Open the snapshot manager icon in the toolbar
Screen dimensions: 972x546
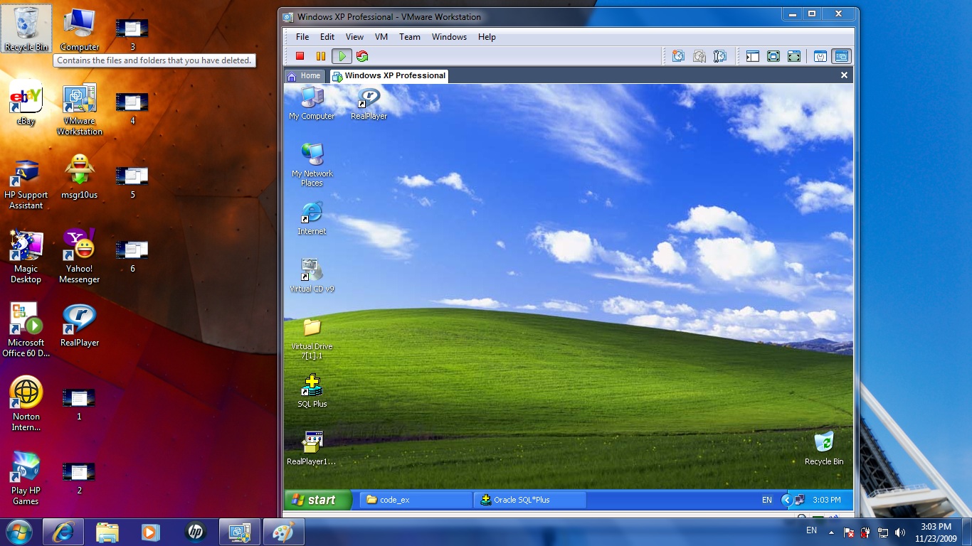tap(720, 56)
